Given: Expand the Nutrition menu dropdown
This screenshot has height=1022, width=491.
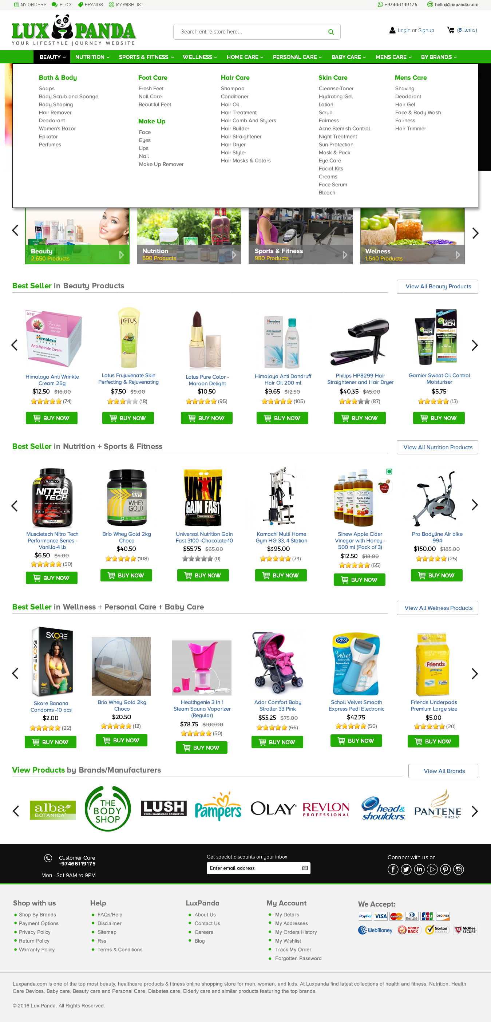Looking at the screenshot, I should coord(92,57).
